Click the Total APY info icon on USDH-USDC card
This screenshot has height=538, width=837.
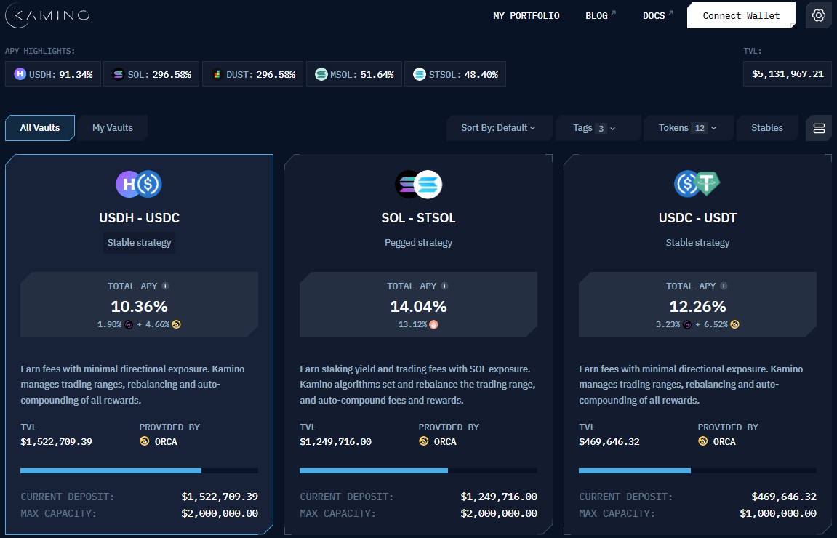[166, 286]
